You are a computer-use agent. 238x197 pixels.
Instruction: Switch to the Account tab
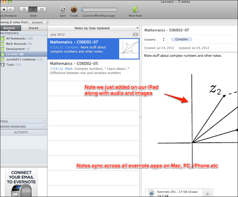click(10, 28)
